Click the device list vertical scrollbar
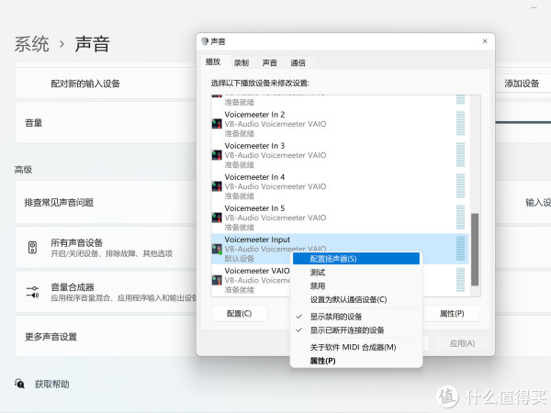 [474, 248]
